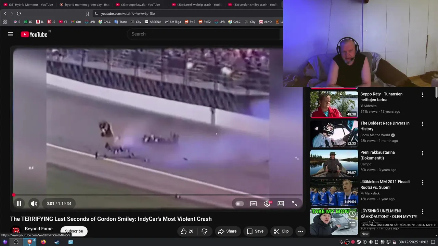The height and width of the screenshot is (246, 438).
Task: Click the Beyond Fame channel avatar
Action: pyautogui.click(x=16, y=231)
